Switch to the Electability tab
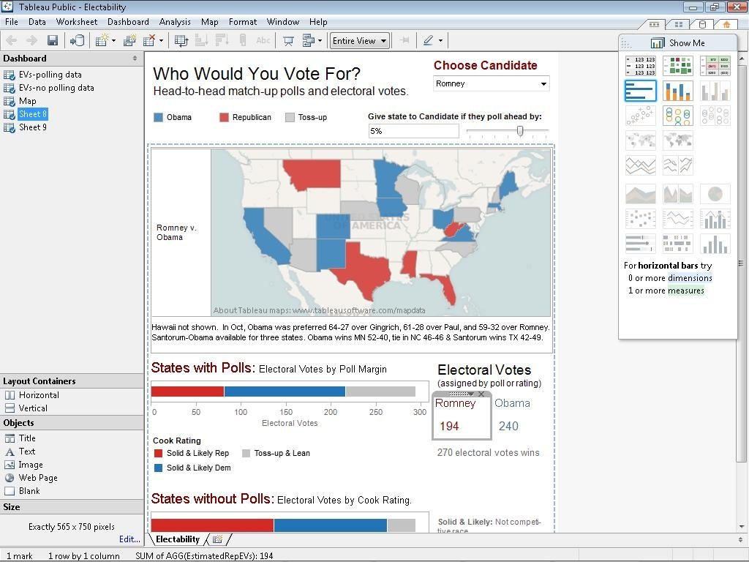 178,539
